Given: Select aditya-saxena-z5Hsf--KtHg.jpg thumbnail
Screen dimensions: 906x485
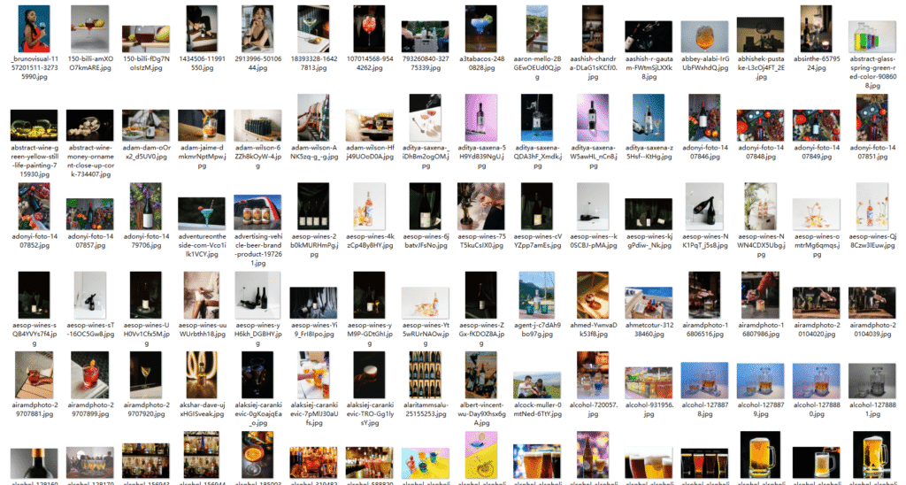Looking at the screenshot, I should click(649, 118).
